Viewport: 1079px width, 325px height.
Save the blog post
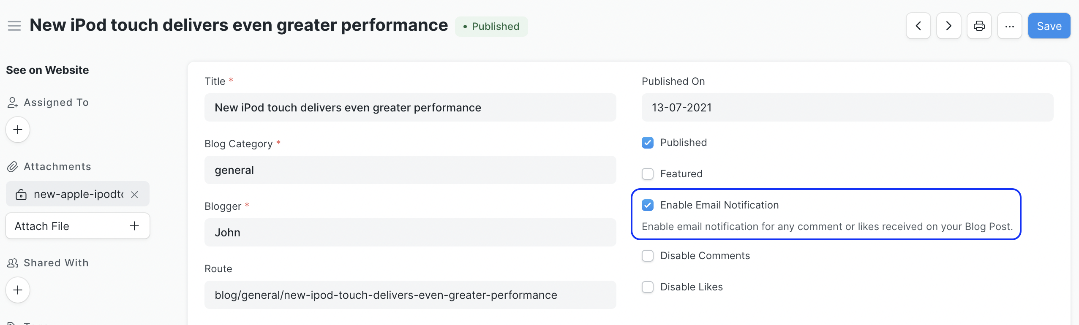[x=1049, y=26]
